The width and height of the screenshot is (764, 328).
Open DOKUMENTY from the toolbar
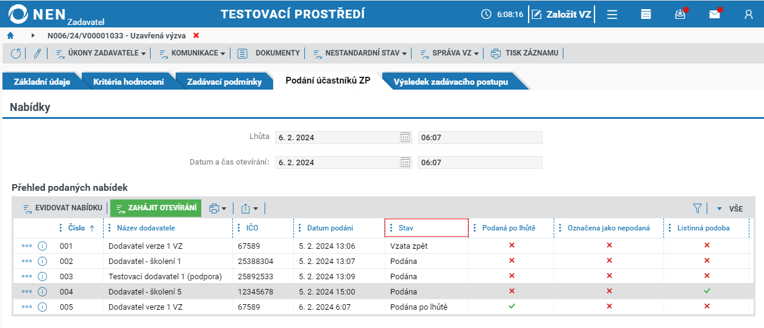point(269,53)
